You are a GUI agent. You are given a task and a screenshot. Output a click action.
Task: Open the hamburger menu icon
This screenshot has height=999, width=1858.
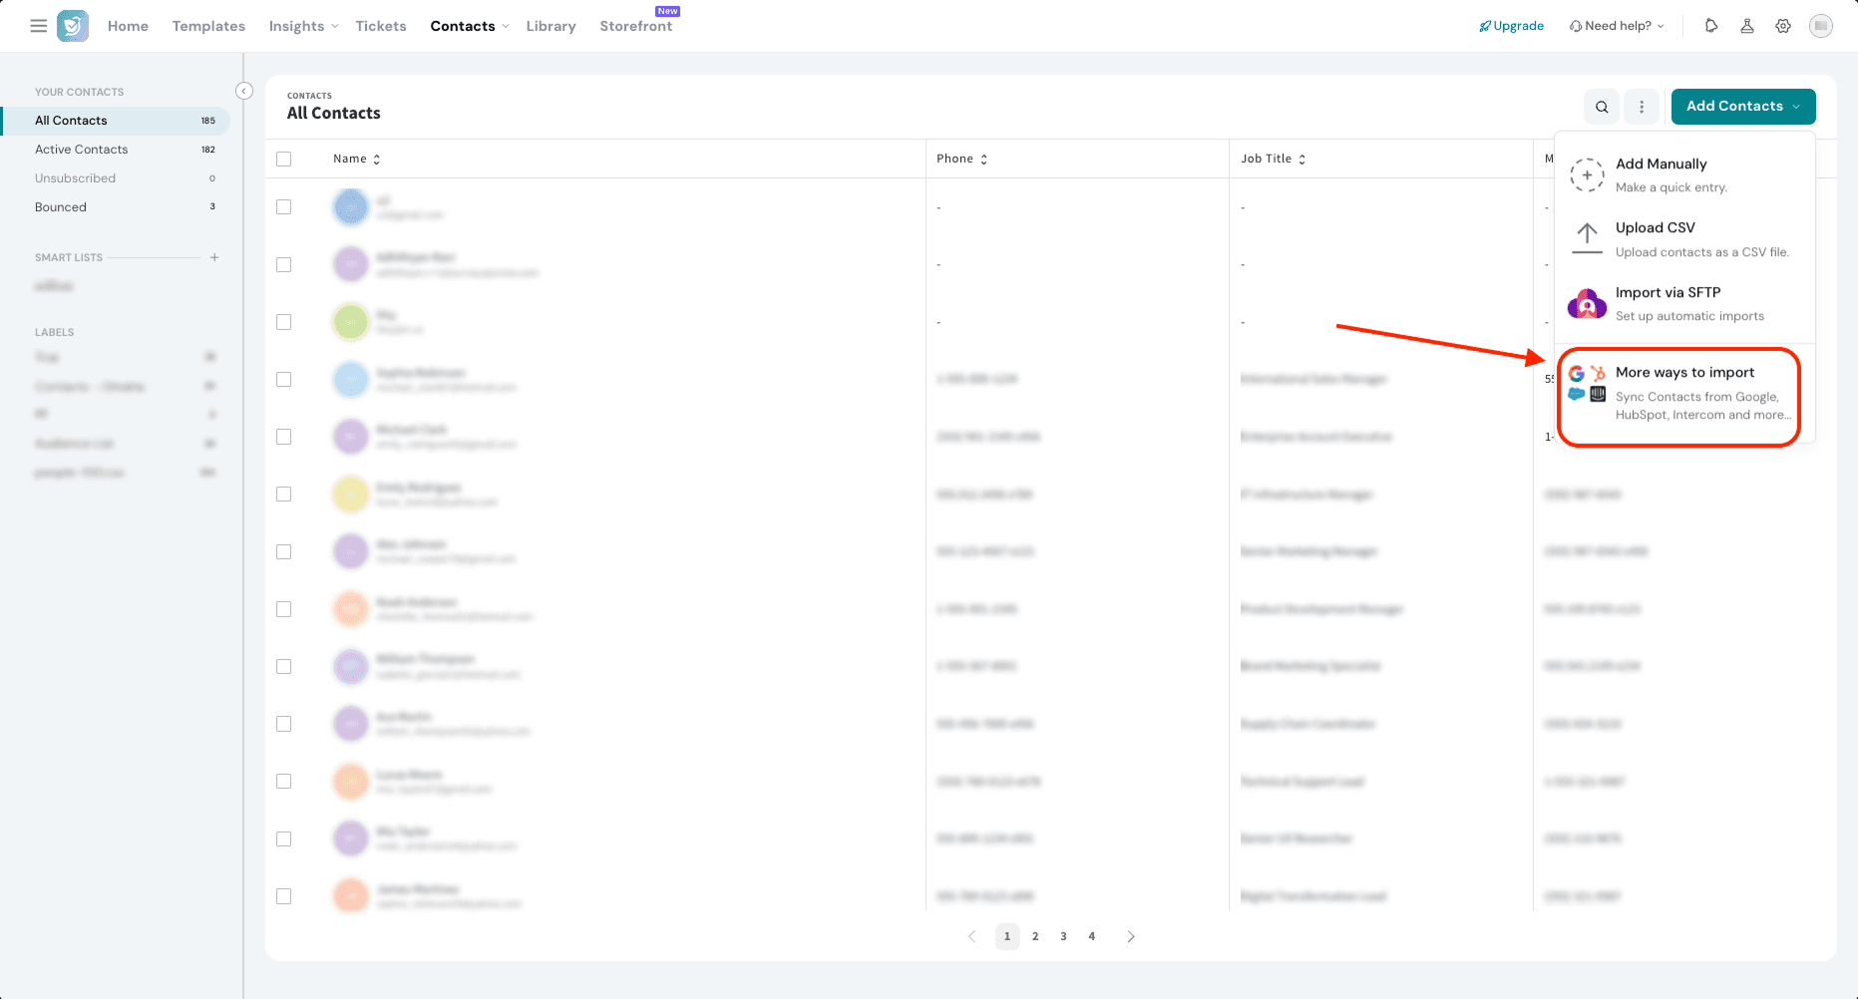(x=39, y=26)
